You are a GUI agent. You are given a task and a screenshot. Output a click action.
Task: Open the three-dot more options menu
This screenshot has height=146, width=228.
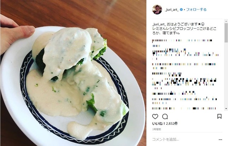point(220,140)
